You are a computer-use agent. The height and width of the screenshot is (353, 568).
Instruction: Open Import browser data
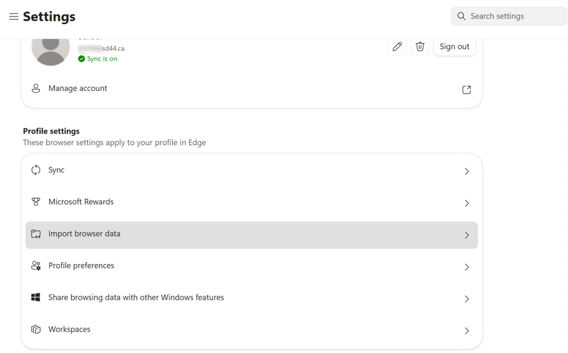[x=251, y=235]
